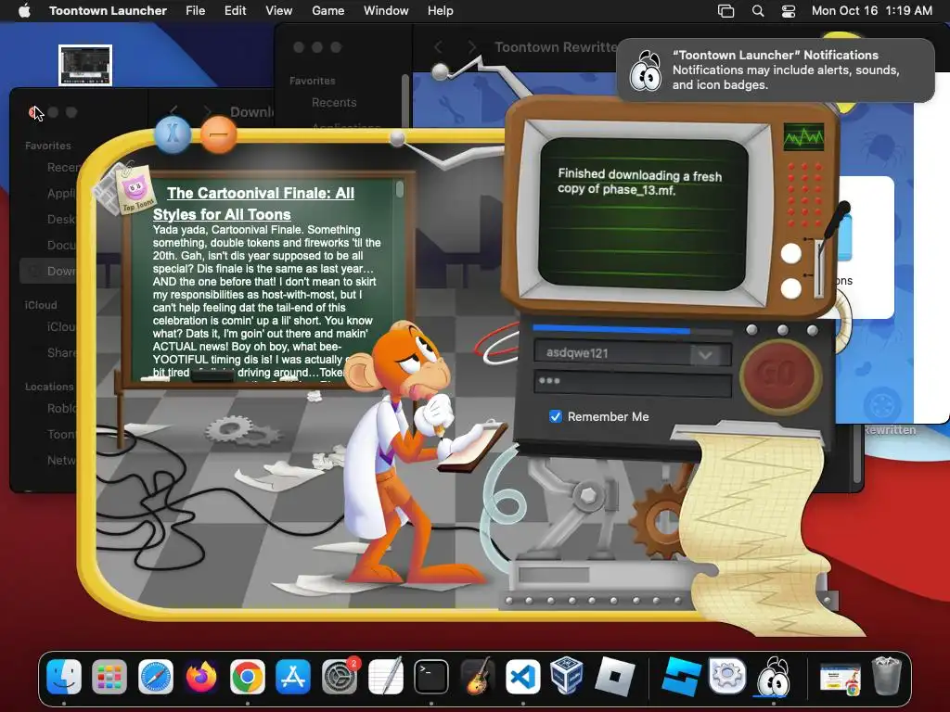Click the Toontown Launcher icon in the Dock
Screen dimensions: 950x712
tap(773, 676)
